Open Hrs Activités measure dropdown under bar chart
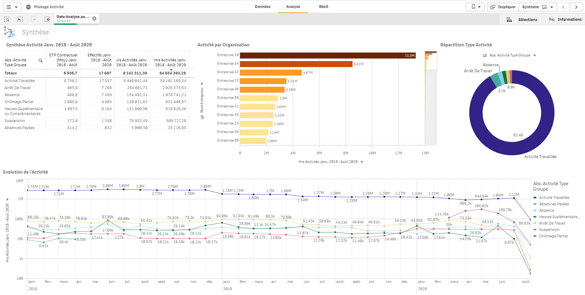Image resolution: width=585 pixels, height=295 pixels. point(362,162)
